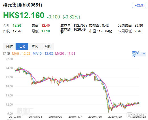Click the 市盈率 value 8.42
Image resolution: width=148 pixels, height=120 pixels.
pyautogui.click(x=105, y=26)
